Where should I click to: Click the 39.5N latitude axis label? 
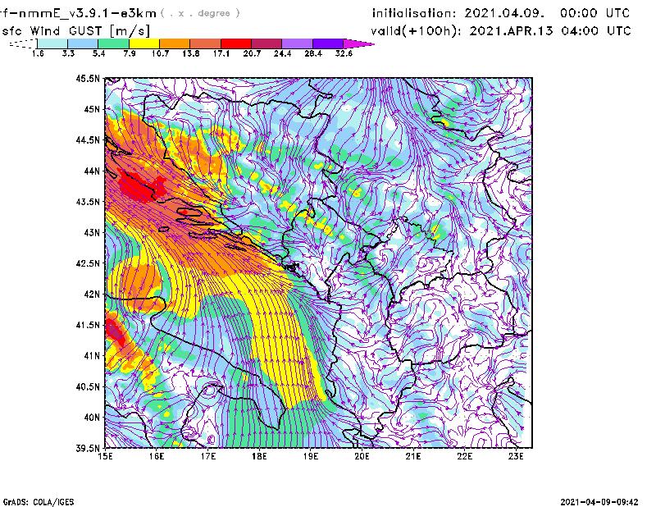coord(87,448)
